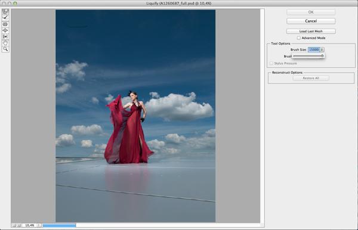Click the Load Last Mesh button

click(x=311, y=31)
